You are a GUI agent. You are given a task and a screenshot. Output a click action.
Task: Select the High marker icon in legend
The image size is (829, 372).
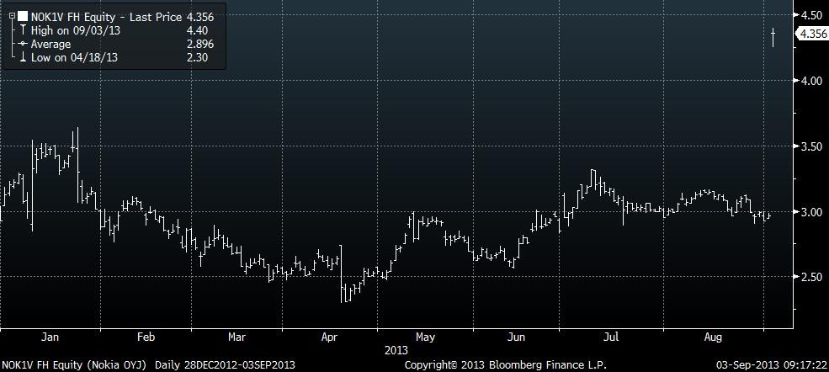22,30
